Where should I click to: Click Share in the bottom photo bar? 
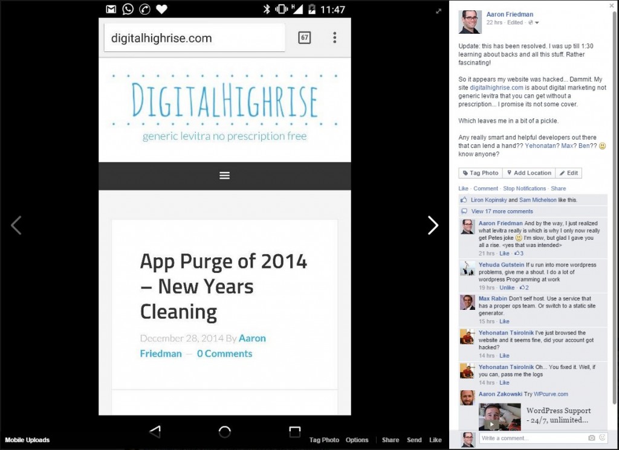click(x=391, y=440)
